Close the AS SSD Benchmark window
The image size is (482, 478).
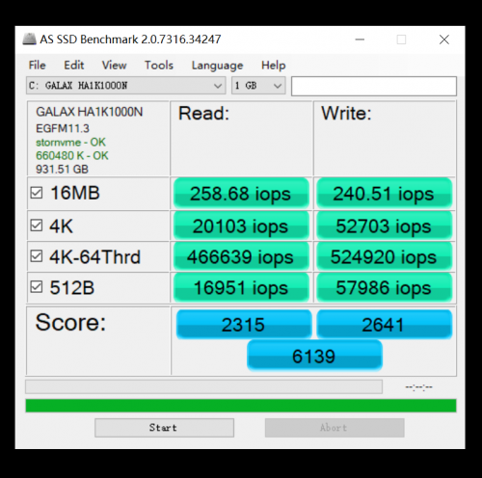click(x=444, y=40)
